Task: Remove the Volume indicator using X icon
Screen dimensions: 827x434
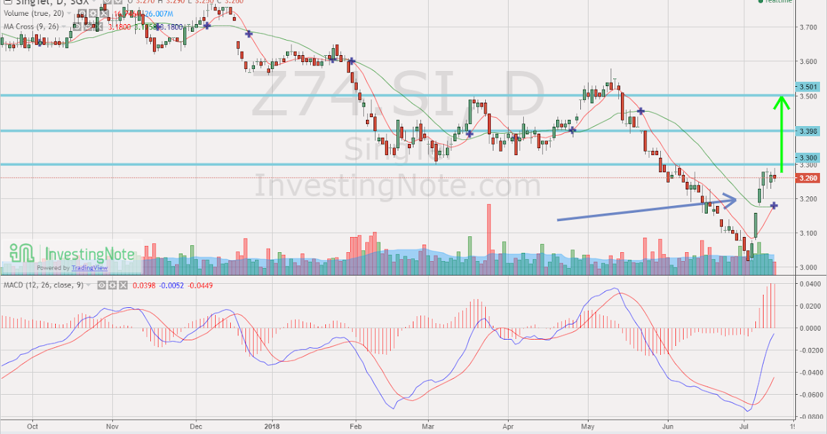Action: coord(103,13)
